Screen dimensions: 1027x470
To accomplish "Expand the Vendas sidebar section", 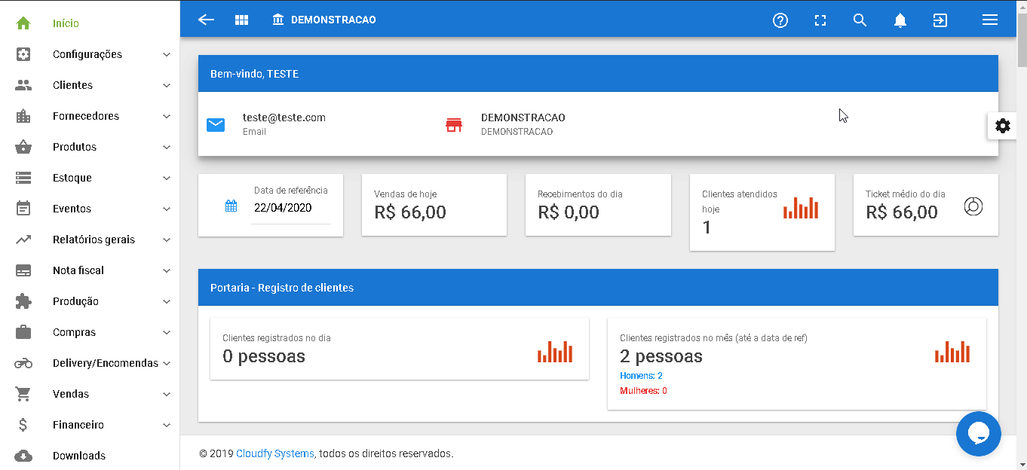I will tap(90, 394).
